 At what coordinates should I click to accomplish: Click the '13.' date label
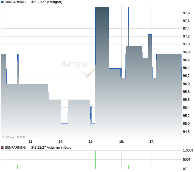tap(31, 142)
